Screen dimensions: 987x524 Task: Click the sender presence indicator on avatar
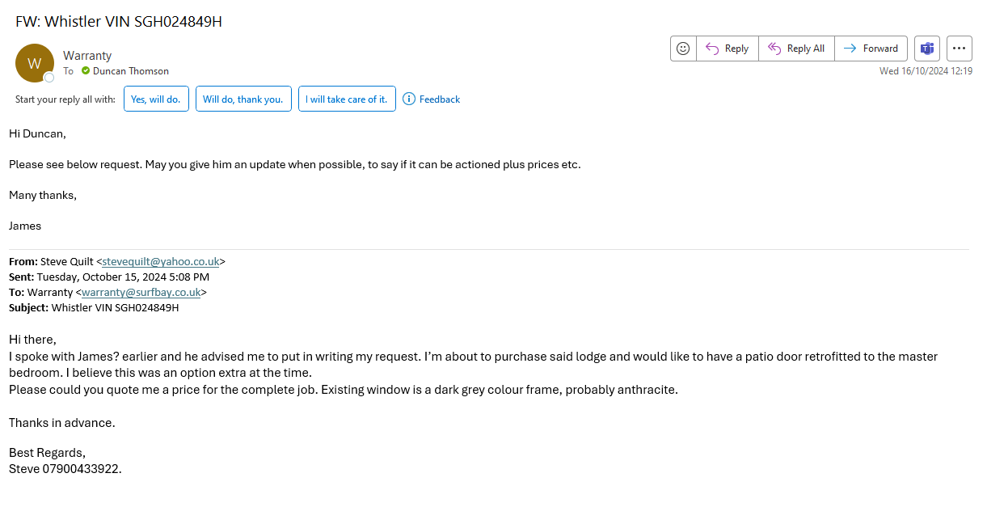pyautogui.click(x=49, y=78)
